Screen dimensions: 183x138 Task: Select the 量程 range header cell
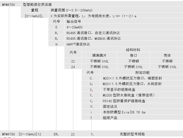35,10
